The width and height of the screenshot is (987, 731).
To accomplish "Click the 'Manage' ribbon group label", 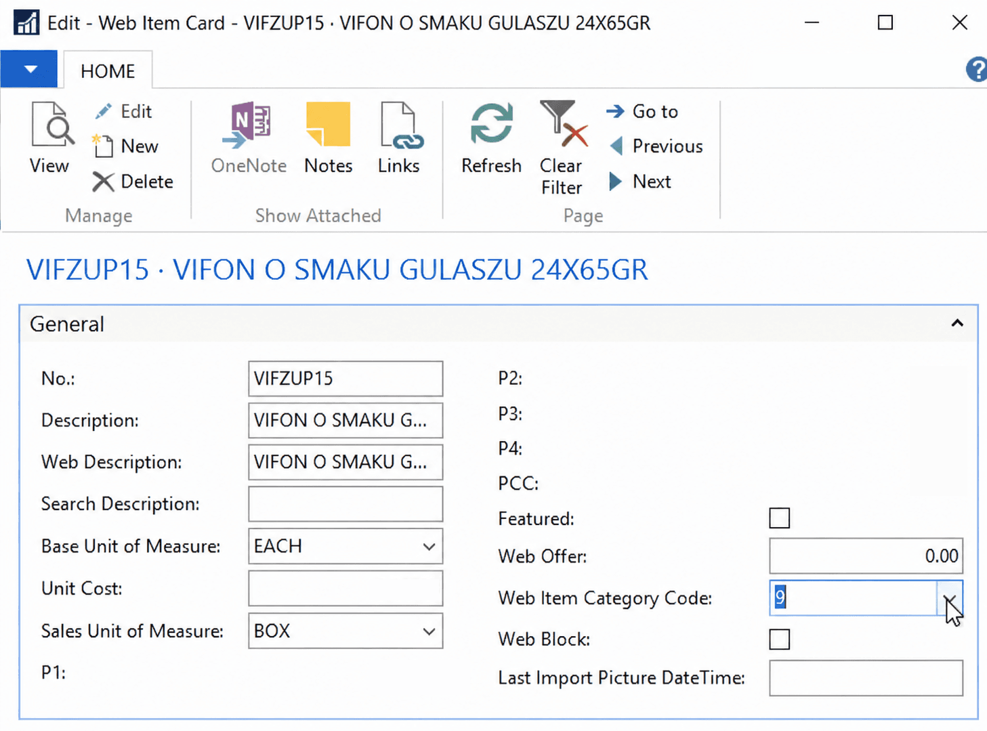I will [x=99, y=215].
